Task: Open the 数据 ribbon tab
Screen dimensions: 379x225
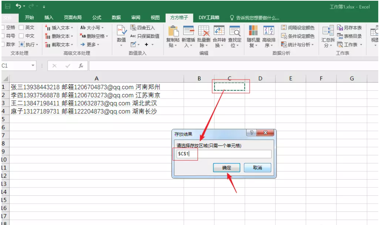Action: click(116, 18)
